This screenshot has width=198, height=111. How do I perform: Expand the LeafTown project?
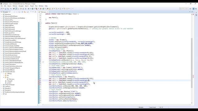2,86
